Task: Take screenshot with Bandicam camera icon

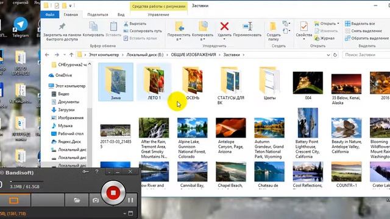Action: click(x=96, y=200)
